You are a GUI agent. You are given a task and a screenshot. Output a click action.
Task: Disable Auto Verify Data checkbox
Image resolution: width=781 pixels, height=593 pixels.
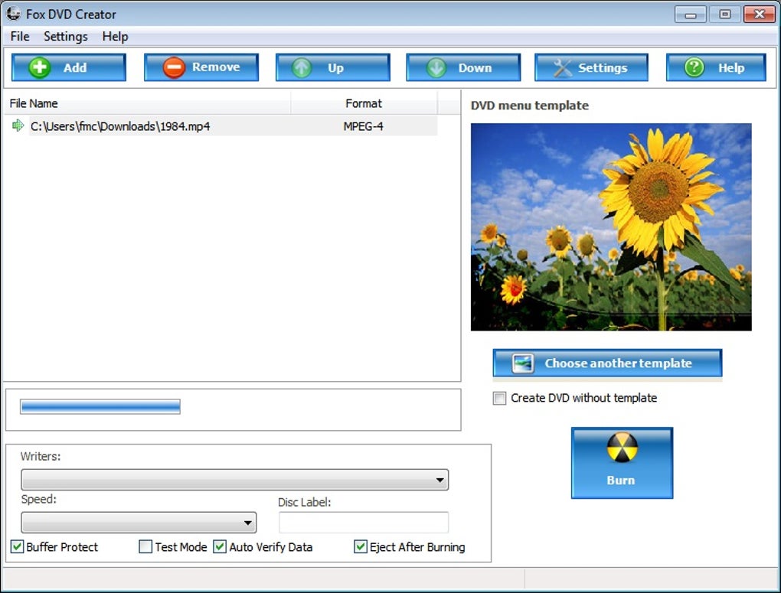(220, 546)
